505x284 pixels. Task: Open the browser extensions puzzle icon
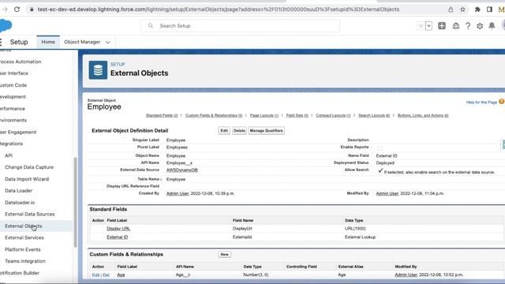pos(477,9)
